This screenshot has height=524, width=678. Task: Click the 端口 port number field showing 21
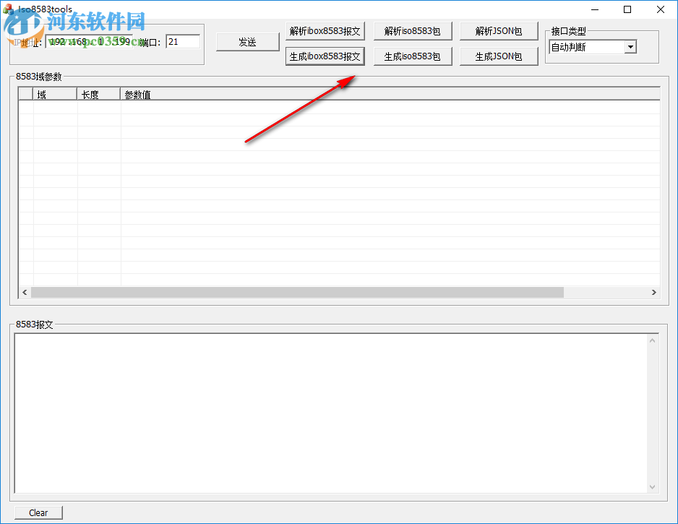183,41
